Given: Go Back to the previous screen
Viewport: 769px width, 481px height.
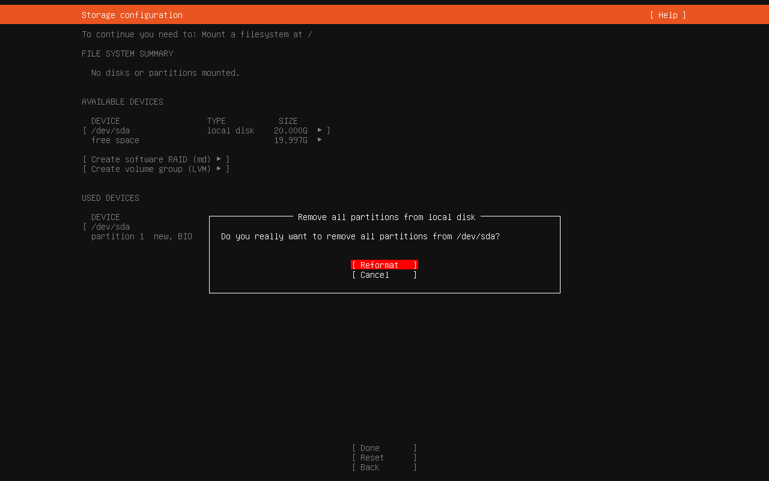Looking at the screenshot, I should pyautogui.click(x=384, y=467).
